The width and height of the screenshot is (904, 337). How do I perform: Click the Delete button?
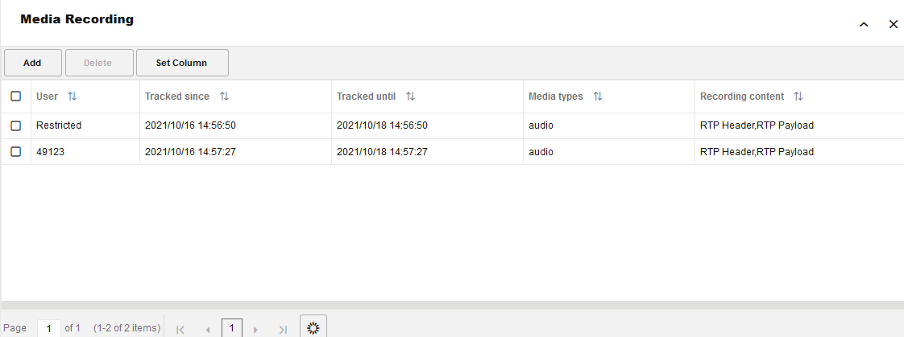[99, 63]
